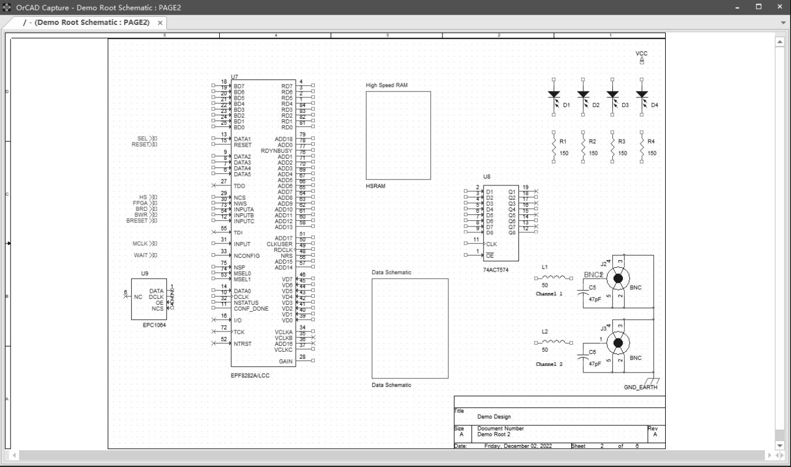This screenshot has height=467, width=791.
Task: Select the Data Schematic hierarchical block
Action: click(410, 329)
